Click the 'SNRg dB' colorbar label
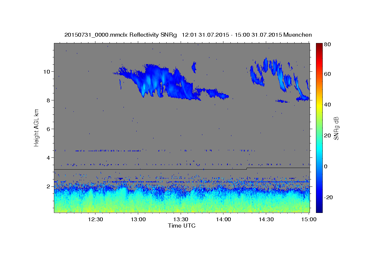Image resolution: width=383 pixels, height=255 pixels. (336, 128)
